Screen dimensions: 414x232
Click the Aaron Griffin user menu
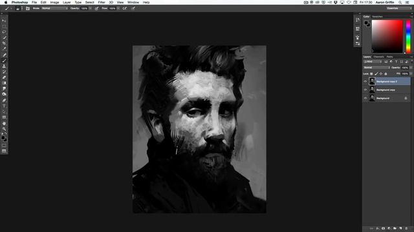(x=385, y=3)
